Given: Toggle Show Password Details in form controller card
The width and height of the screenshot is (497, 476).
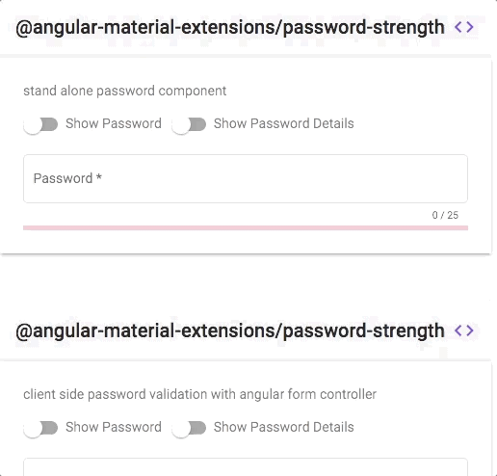Looking at the screenshot, I should point(189,428).
